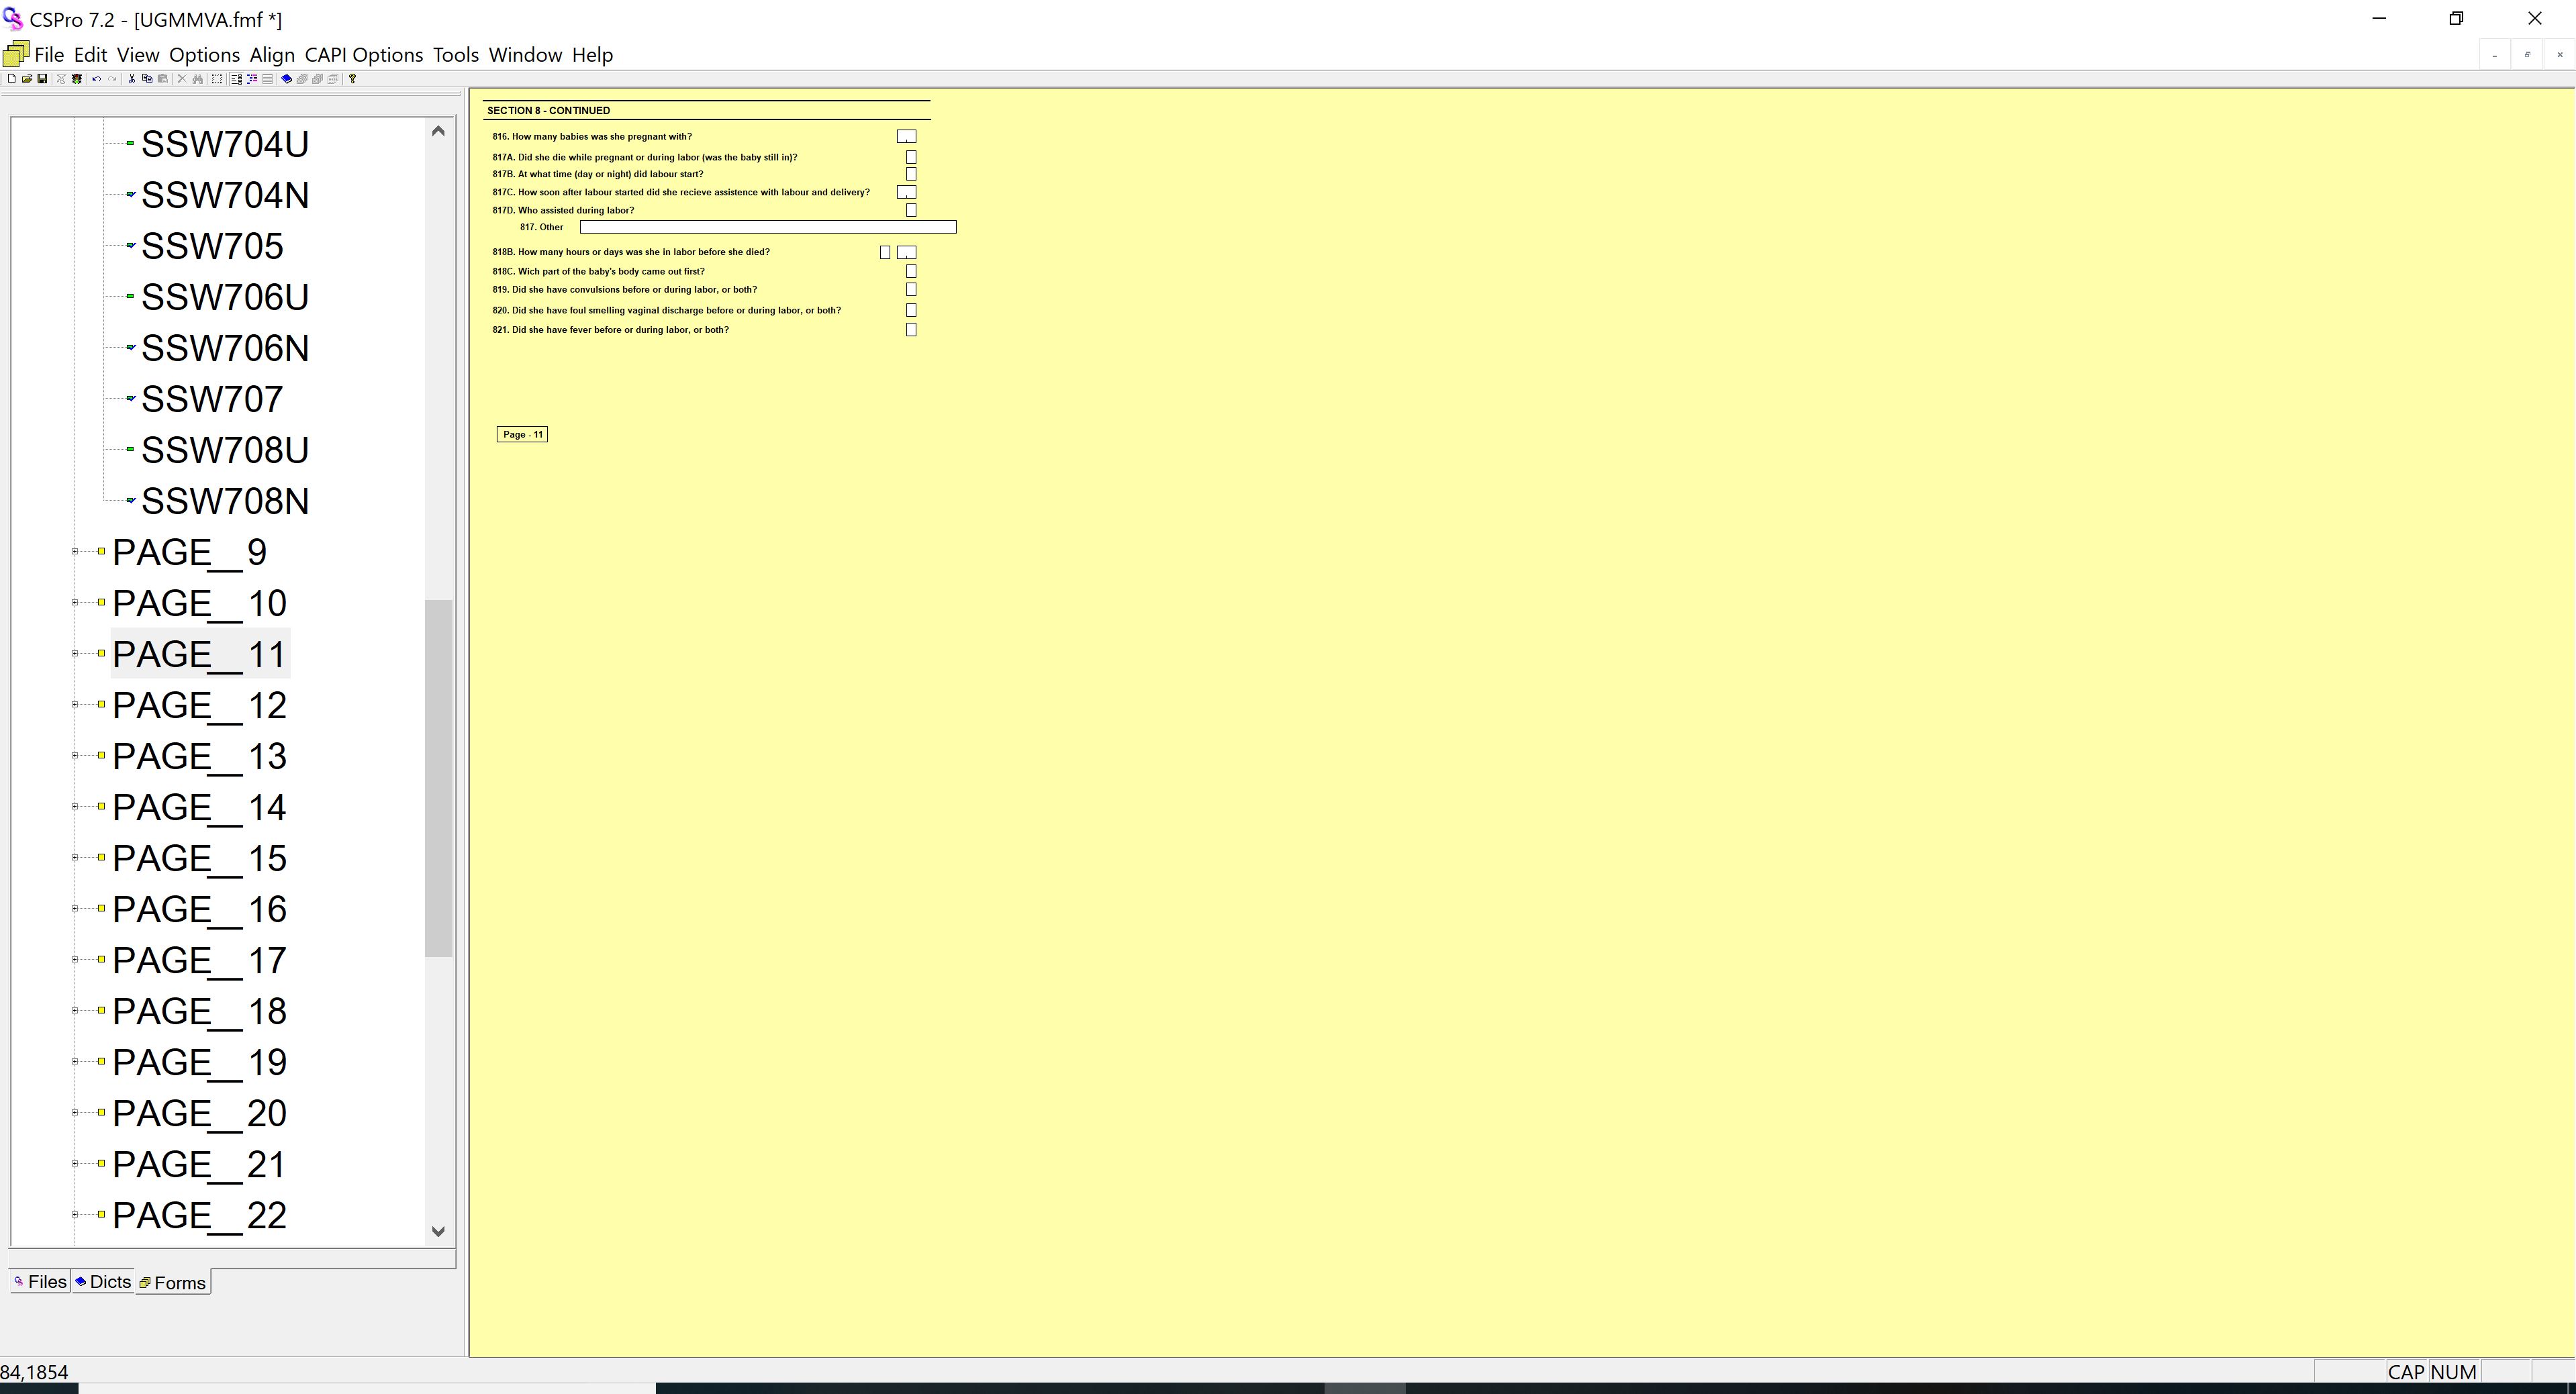2576x1394 pixels.
Task: Click the paste clipboard icon
Action: coord(163,79)
